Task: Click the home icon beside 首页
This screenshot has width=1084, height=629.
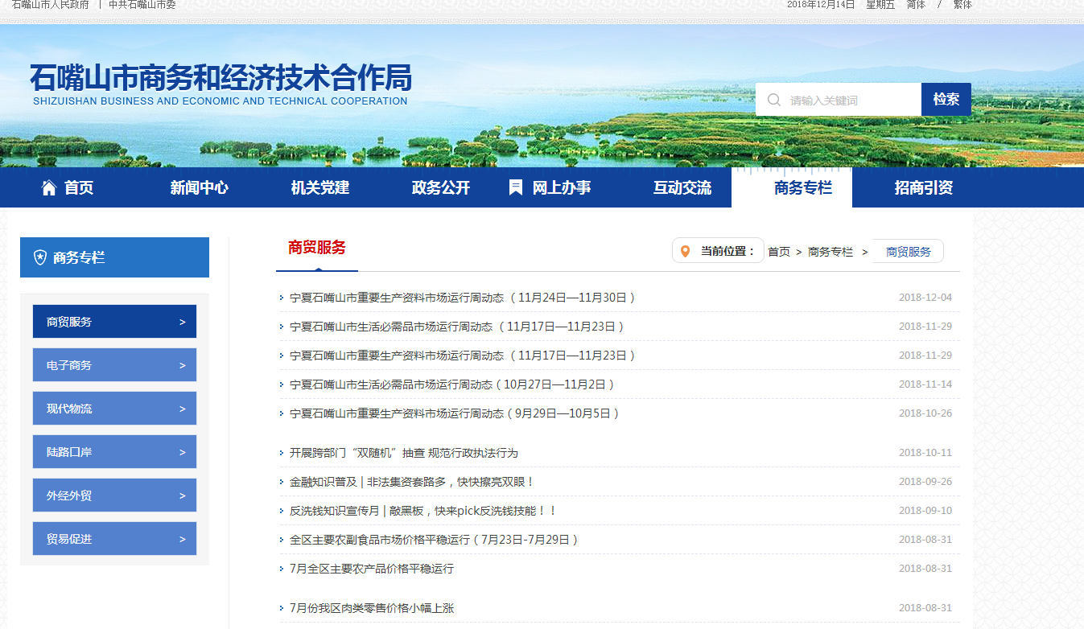Action: [49, 188]
